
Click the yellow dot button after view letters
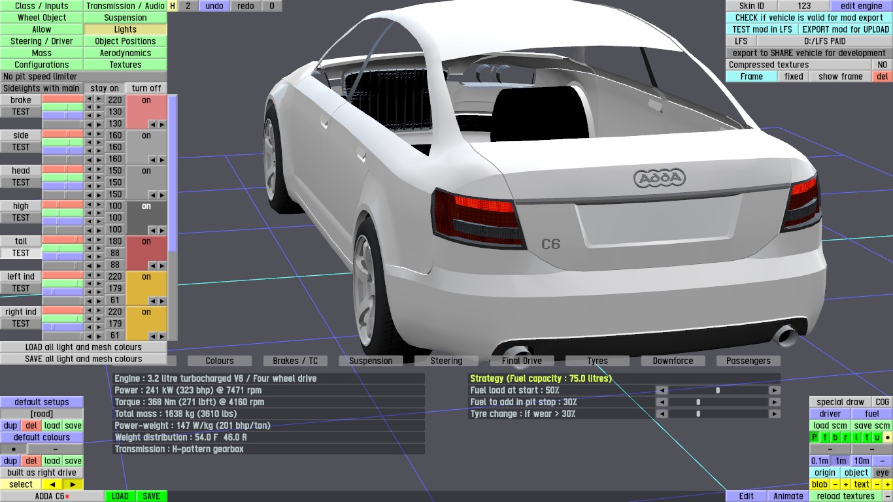(887, 437)
